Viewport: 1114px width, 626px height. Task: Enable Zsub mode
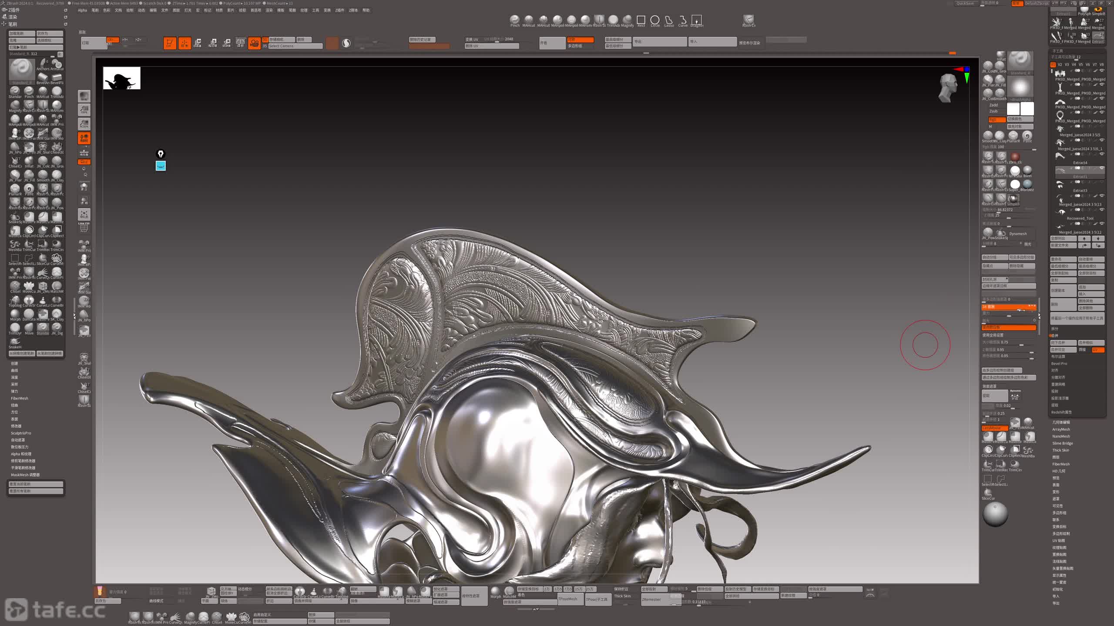(993, 111)
